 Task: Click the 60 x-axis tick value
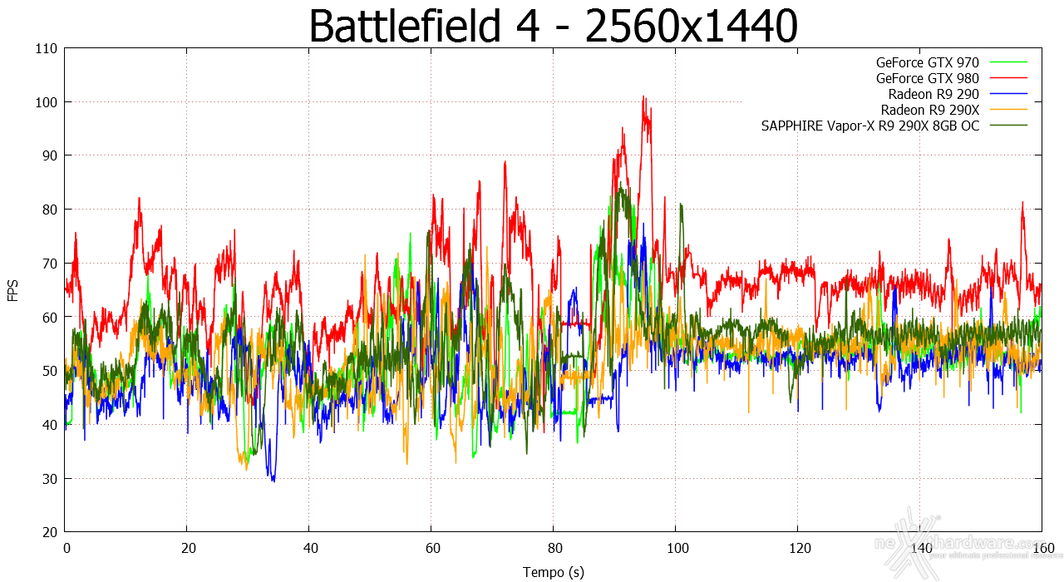click(x=431, y=549)
